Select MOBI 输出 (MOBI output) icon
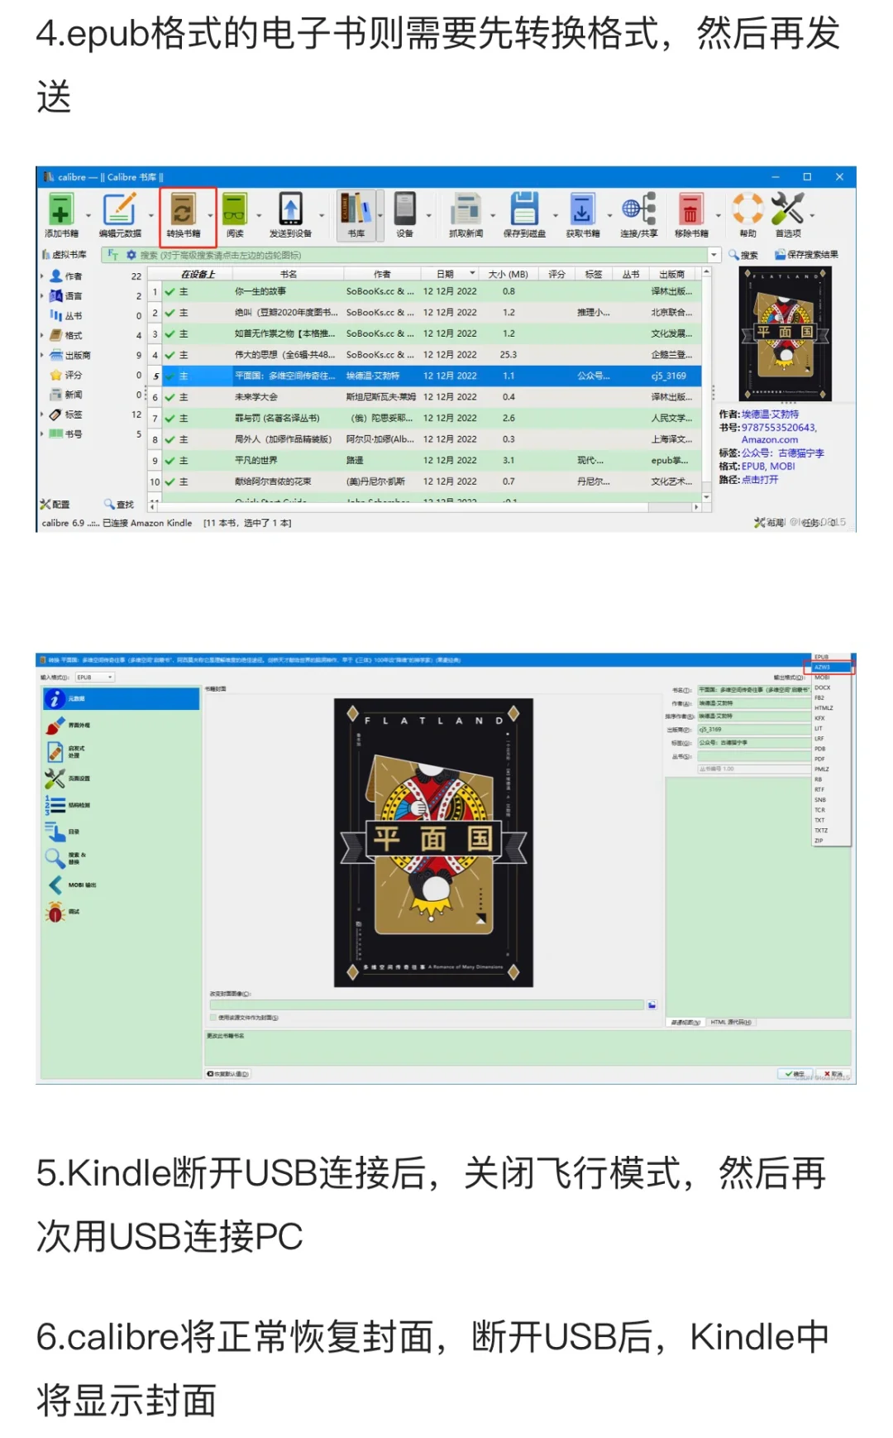The width and height of the screenshot is (893, 1438). (x=55, y=884)
